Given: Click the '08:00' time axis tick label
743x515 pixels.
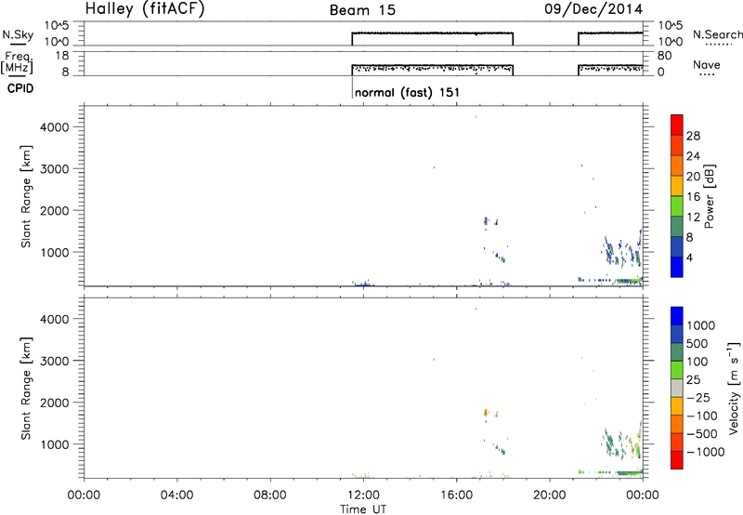Looking at the screenshot, I should tap(270, 495).
